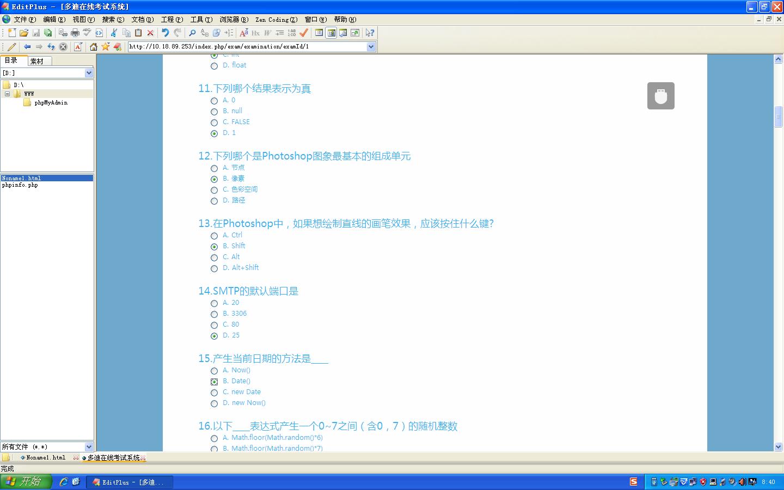Open the 所有文件 (*.*) filter dropdown
The width and height of the screenshot is (784, 490).
pyautogui.click(x=89, y=446)
